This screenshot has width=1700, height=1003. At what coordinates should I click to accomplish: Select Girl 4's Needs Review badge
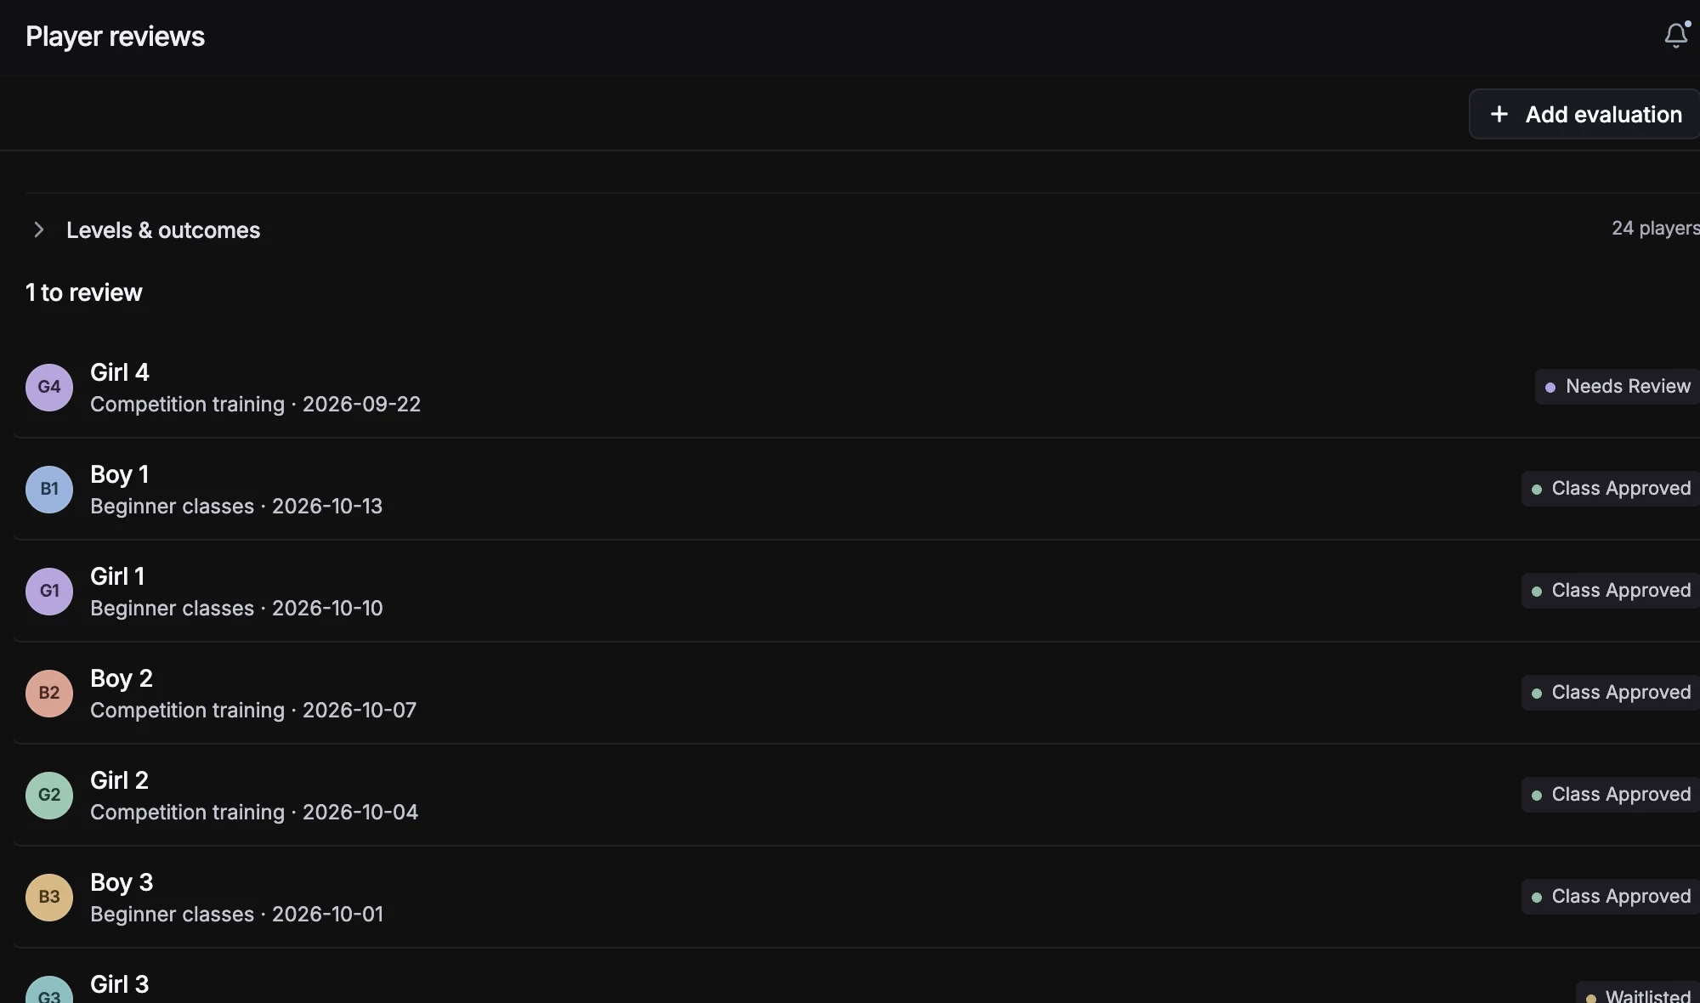click(1618, 387)
